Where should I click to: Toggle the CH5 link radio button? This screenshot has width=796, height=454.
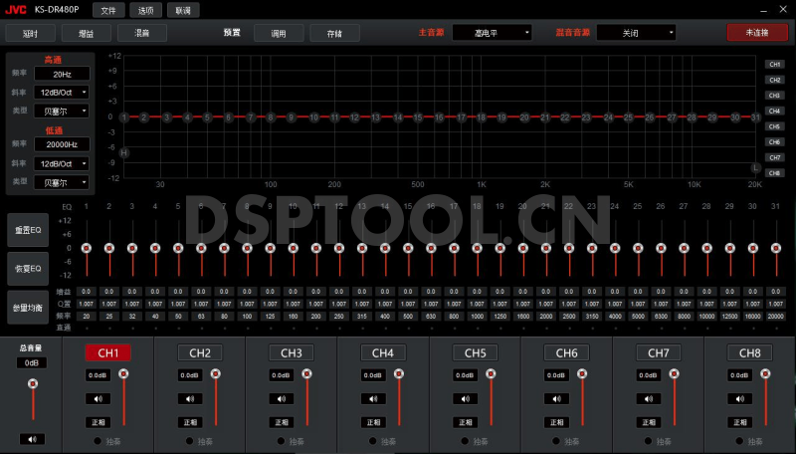[x=463, y=440]
